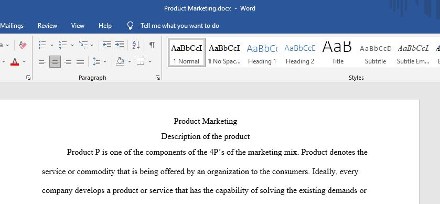Screen dimensions: 440x204
Task: Sort text alphabetically with A-Z icon
Action: [136, 45]
